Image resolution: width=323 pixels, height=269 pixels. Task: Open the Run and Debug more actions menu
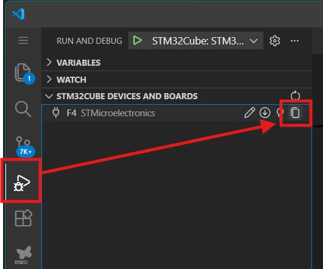(294, 41)
